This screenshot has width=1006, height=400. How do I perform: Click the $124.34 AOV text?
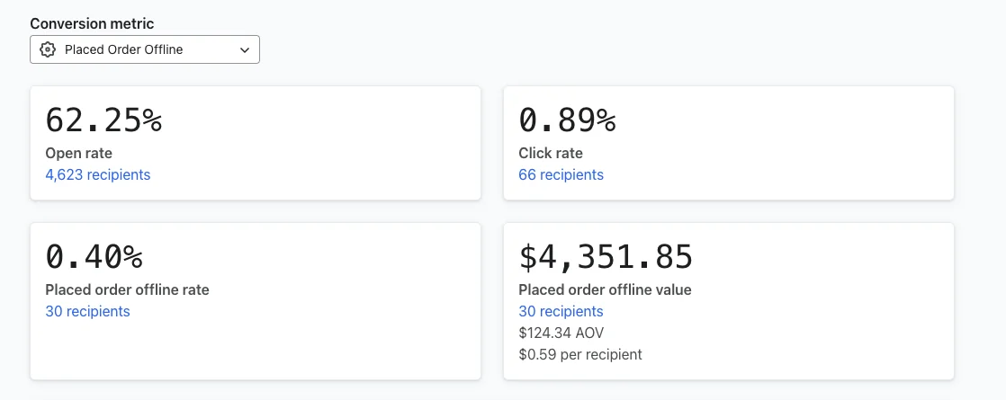[x=561, y=333]
